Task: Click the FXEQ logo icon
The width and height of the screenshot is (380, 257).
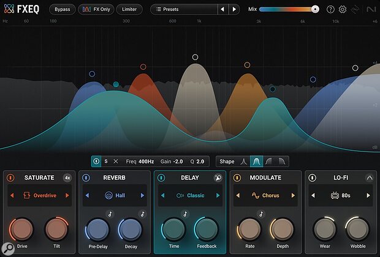Action: pyautogui.click(x=9, y=9)
